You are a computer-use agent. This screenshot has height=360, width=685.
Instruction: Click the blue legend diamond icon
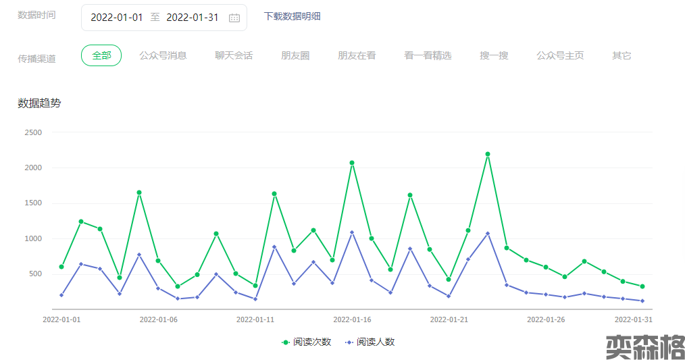pos(349,342)
